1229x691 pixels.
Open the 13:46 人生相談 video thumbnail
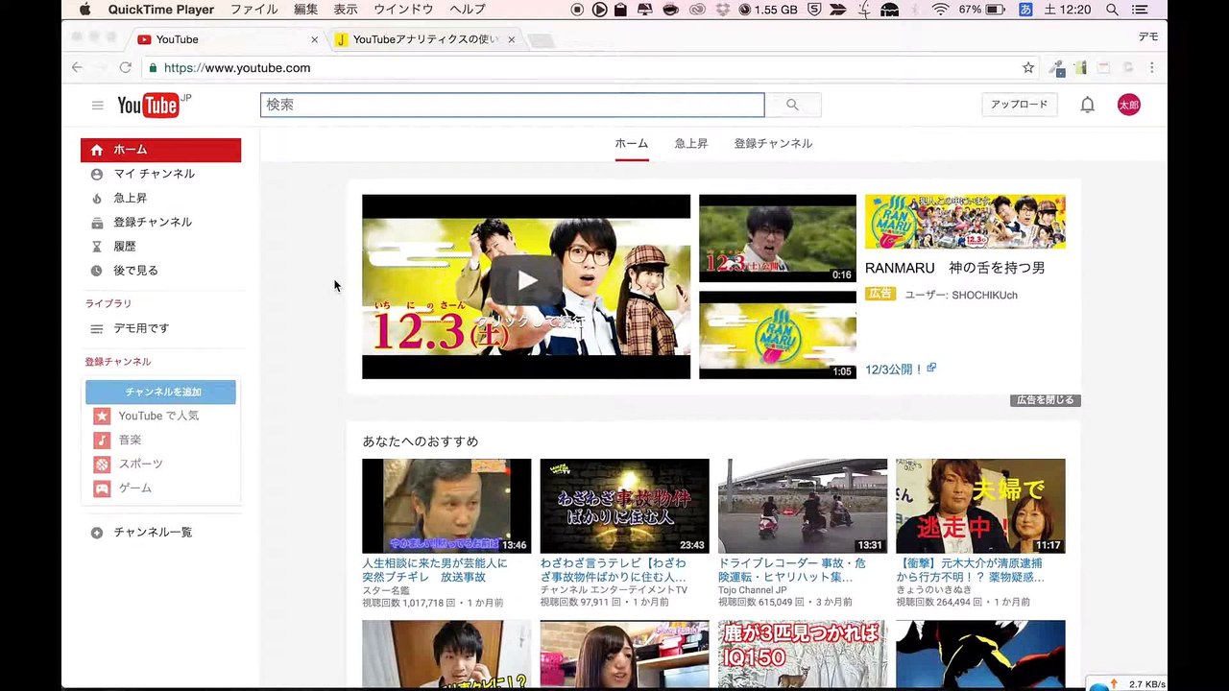[446, 506]
